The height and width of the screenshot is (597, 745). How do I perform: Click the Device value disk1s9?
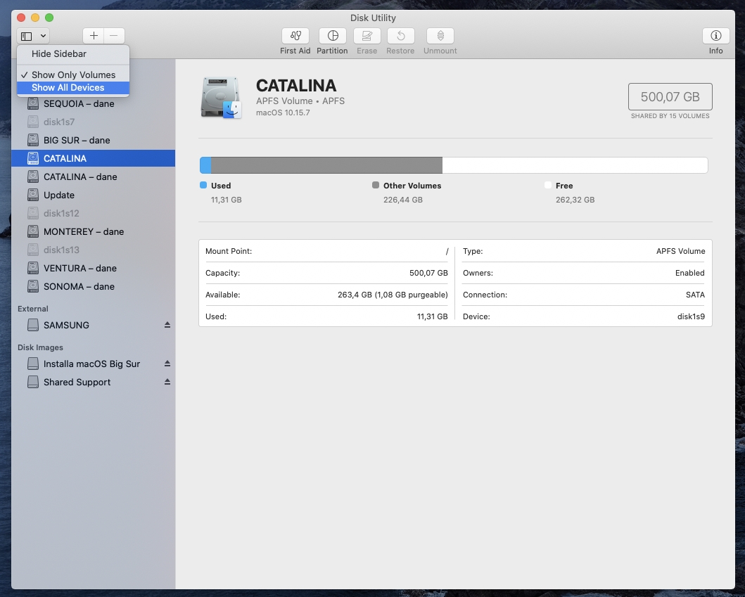pos(691,316)
